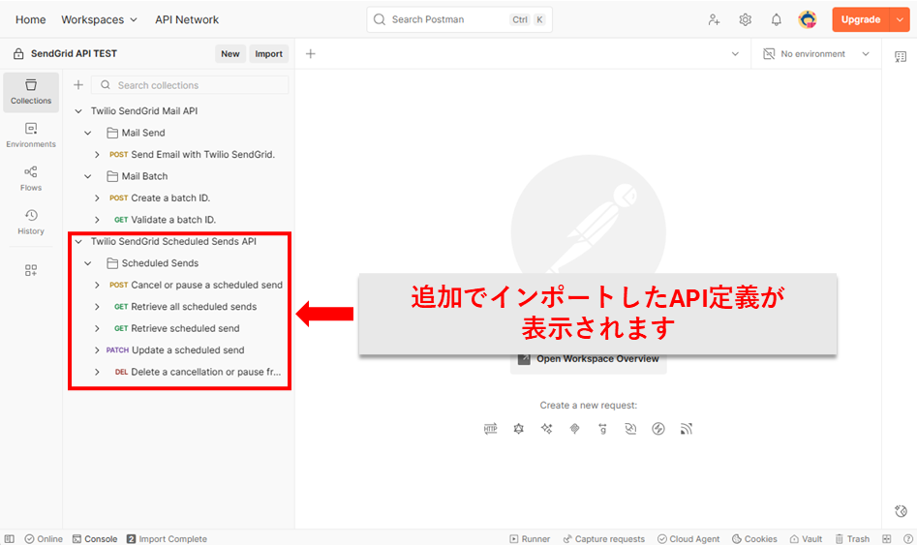The width and height of the screenshot is (917, 546).
Task: Open the History sidebar tab
Action: pyautogui.click(x=31, y=222)
